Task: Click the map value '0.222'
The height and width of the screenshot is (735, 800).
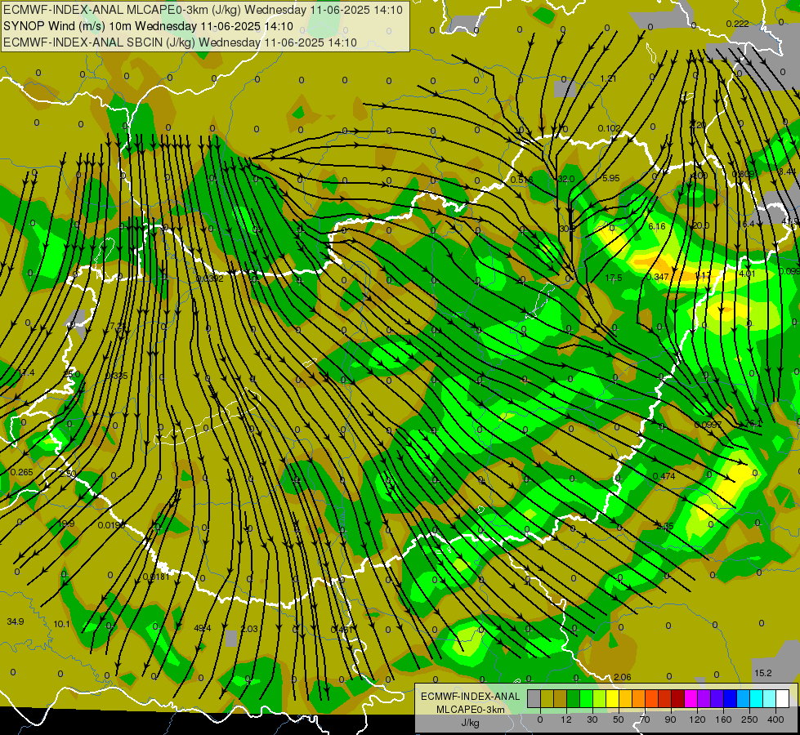Action: click(737, 24)
